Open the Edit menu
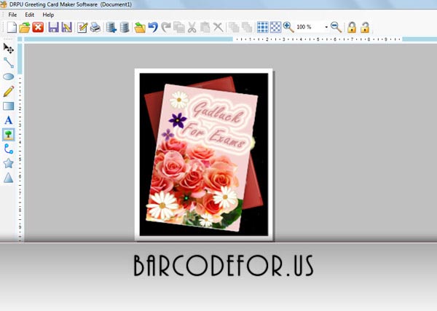Screen dimensions: 437x311 click(x=30, y=15)
